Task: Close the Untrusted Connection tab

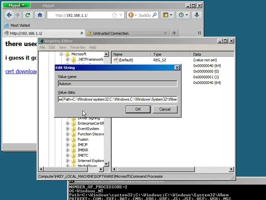Action: 165,33
